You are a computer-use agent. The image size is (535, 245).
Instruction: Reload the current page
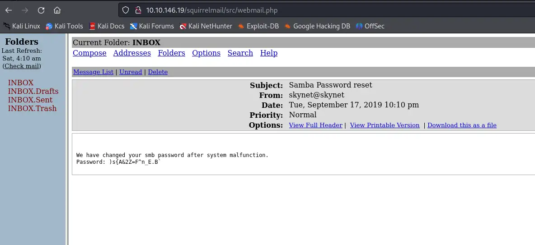pos(41,10)
